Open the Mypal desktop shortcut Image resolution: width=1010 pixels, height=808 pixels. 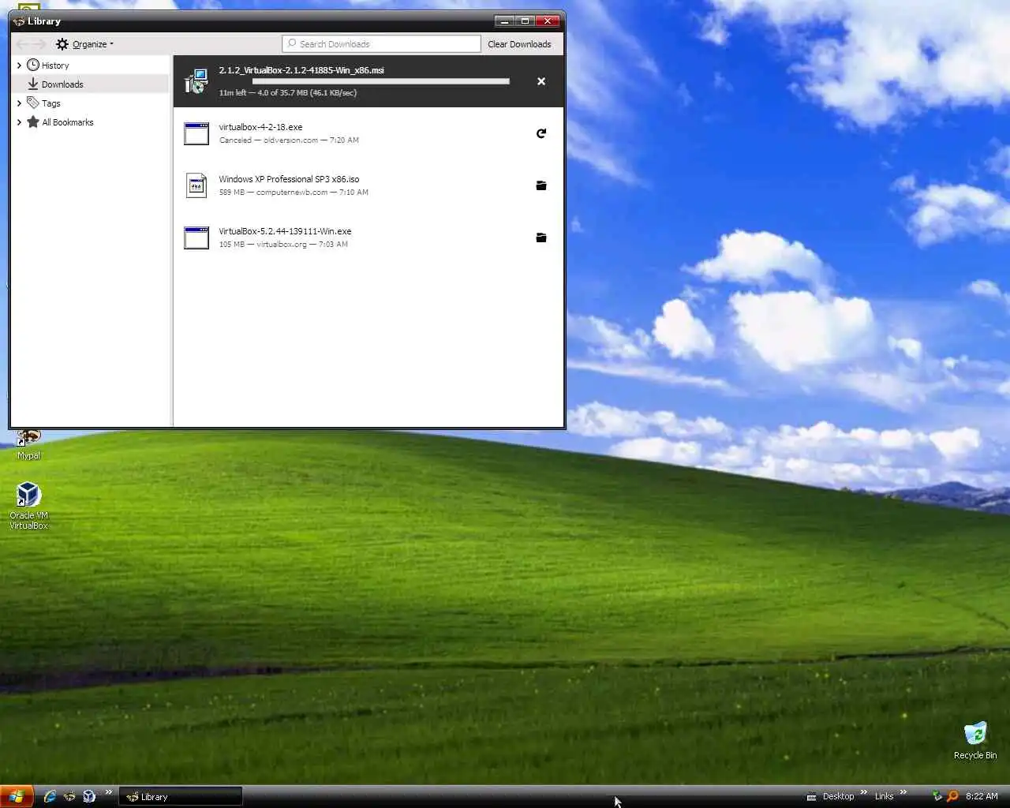tap(28, 445)
